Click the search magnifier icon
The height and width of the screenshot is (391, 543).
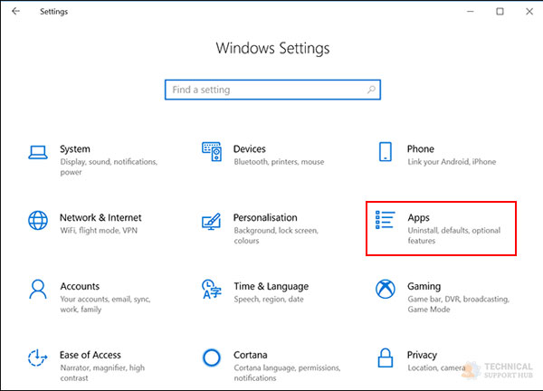pyautogui.click(x=371, y=90)
